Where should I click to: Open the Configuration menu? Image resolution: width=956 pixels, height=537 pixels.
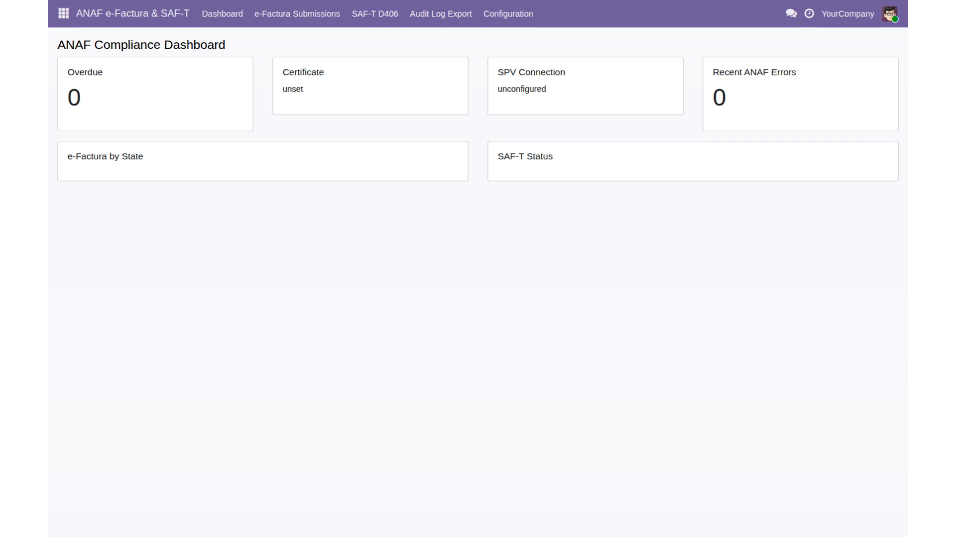[508, 14]
